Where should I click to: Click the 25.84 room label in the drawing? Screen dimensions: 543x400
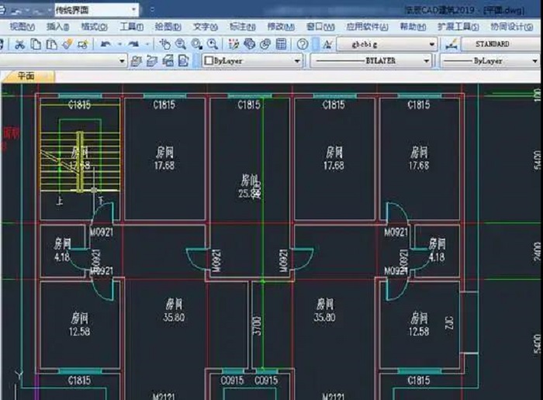249,193
